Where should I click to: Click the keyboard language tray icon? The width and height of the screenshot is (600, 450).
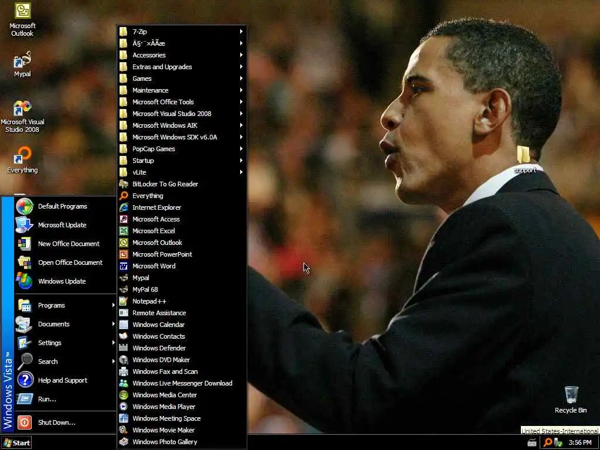tap(532, 443)
